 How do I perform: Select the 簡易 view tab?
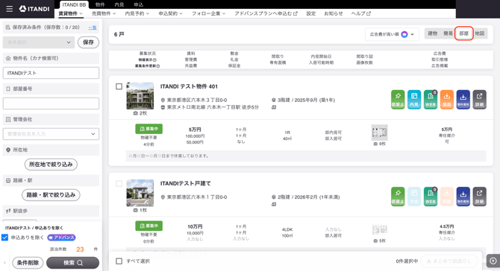click(448, 34)
